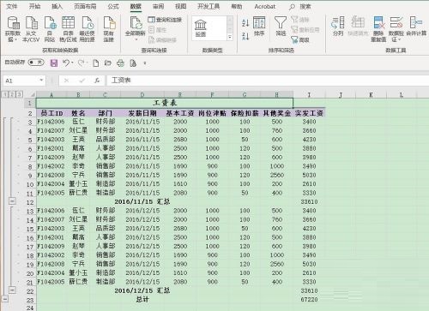
Task: Open the 开发工具 tab
Action: (208, 6)
